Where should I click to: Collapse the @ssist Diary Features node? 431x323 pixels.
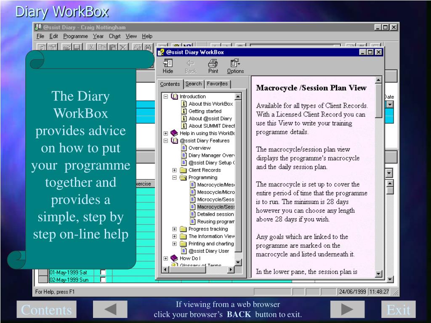pos(165,140)
